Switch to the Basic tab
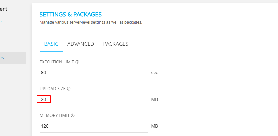 [x=51, y=44]
